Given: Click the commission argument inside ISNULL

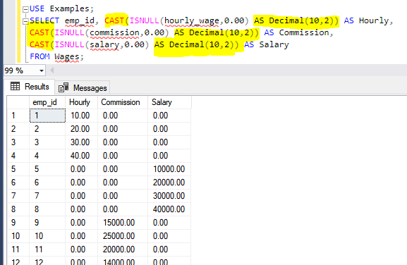Looking at the screenshot, I should (114, 33).
